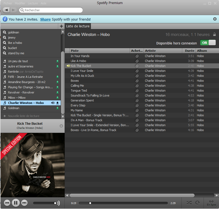The width and height of the screenshot is (219, 209).
Task: Click the offline icon for autre et bizarreries
Action: point(57,66)
